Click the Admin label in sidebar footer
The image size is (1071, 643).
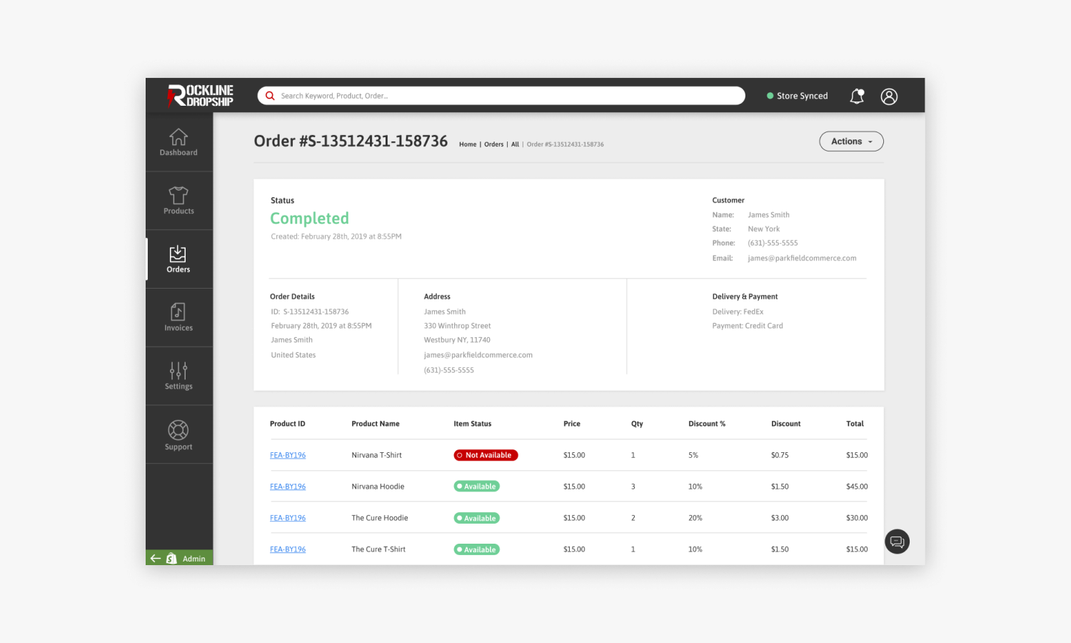[193, 559]
